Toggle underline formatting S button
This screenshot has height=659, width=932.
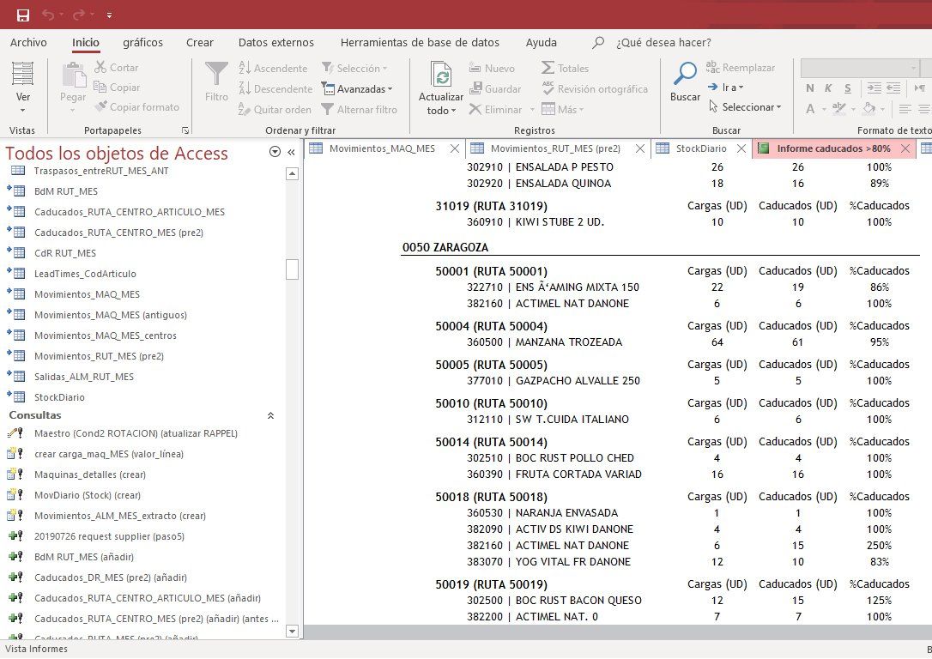click(847, 88)
